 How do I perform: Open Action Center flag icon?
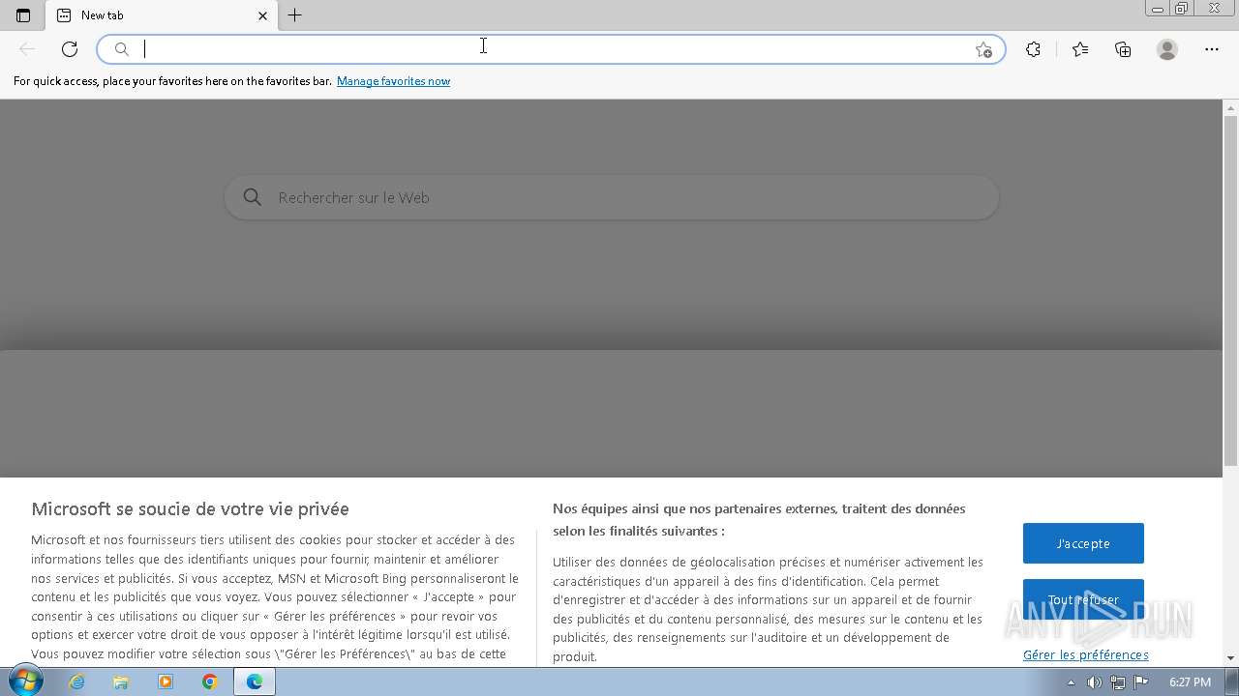tap(1141, 682)
